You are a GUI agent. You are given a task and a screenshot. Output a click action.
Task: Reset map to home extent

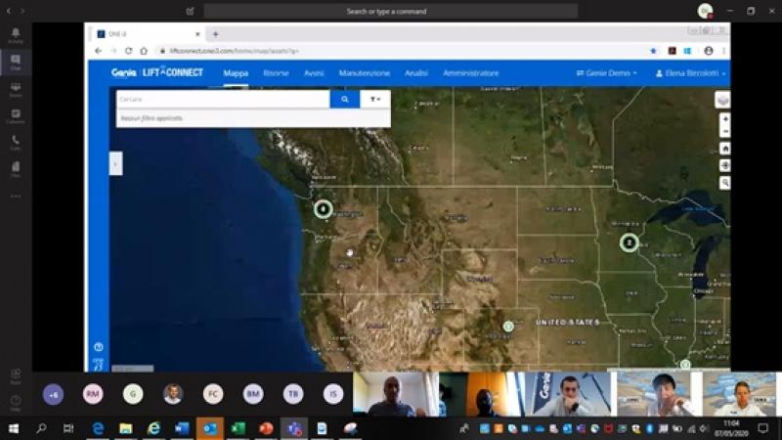click(725, 149)
